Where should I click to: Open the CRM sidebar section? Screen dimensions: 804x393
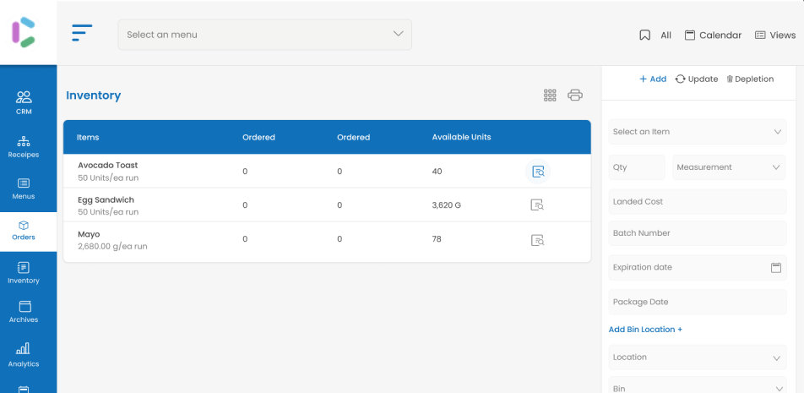pyautogui.click(x=24, y=102)
